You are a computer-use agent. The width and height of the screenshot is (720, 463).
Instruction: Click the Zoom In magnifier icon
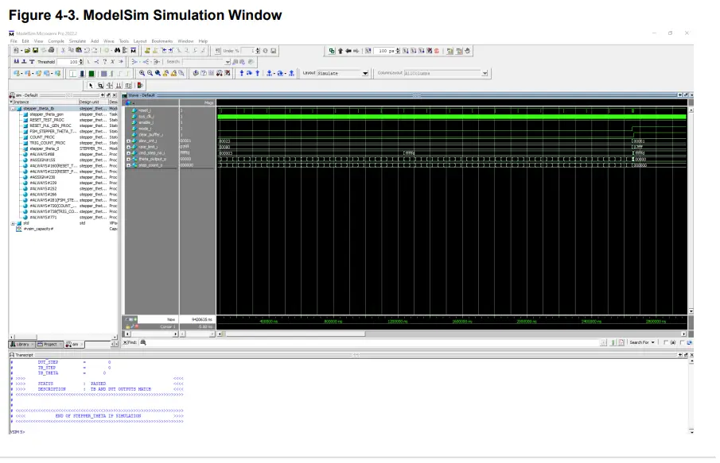142,73
